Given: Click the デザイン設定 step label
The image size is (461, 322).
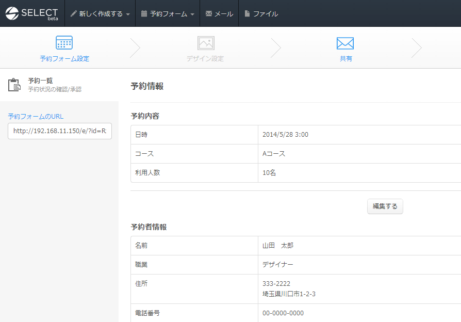Looking at the screenshot, I should coord(205,59).
